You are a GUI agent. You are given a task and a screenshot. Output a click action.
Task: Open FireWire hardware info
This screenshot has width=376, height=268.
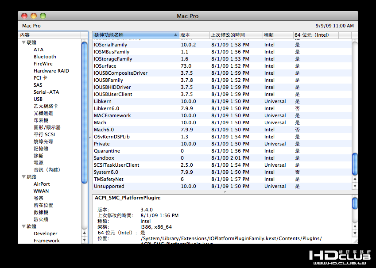click(43, 64)
